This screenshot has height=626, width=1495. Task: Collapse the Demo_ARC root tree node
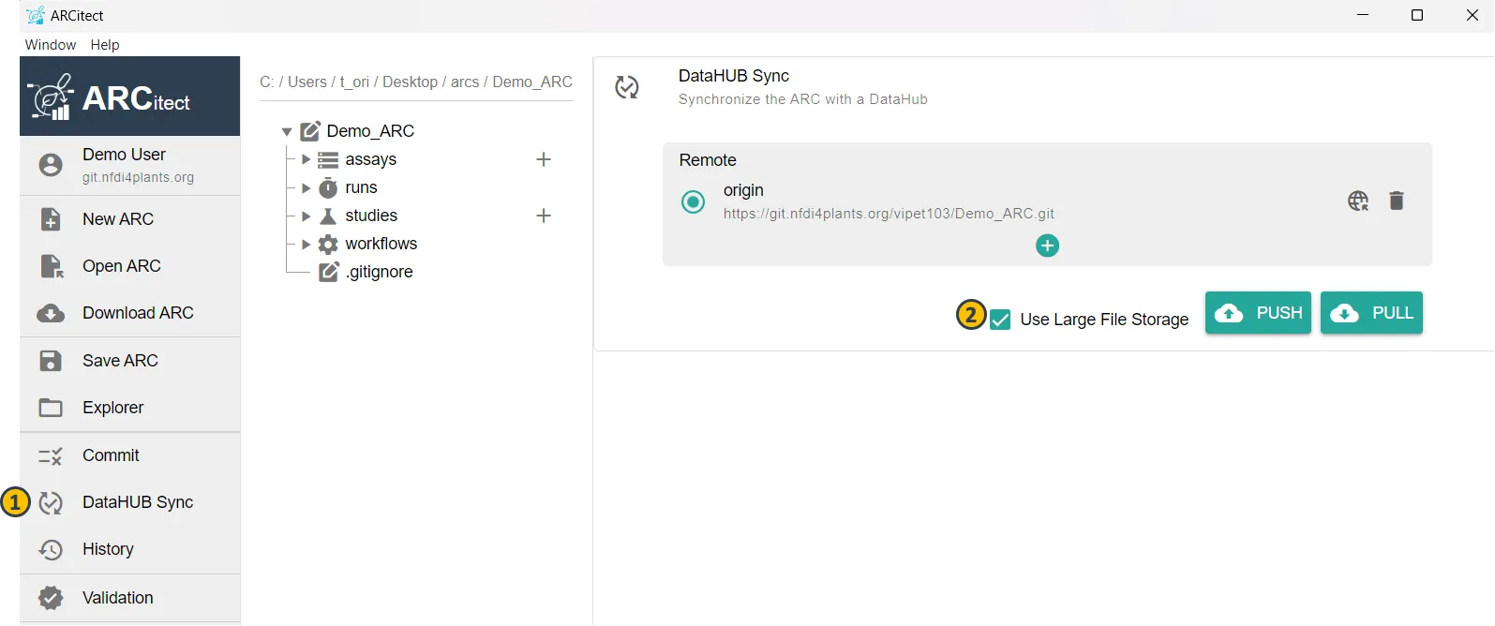pos(287,132)
